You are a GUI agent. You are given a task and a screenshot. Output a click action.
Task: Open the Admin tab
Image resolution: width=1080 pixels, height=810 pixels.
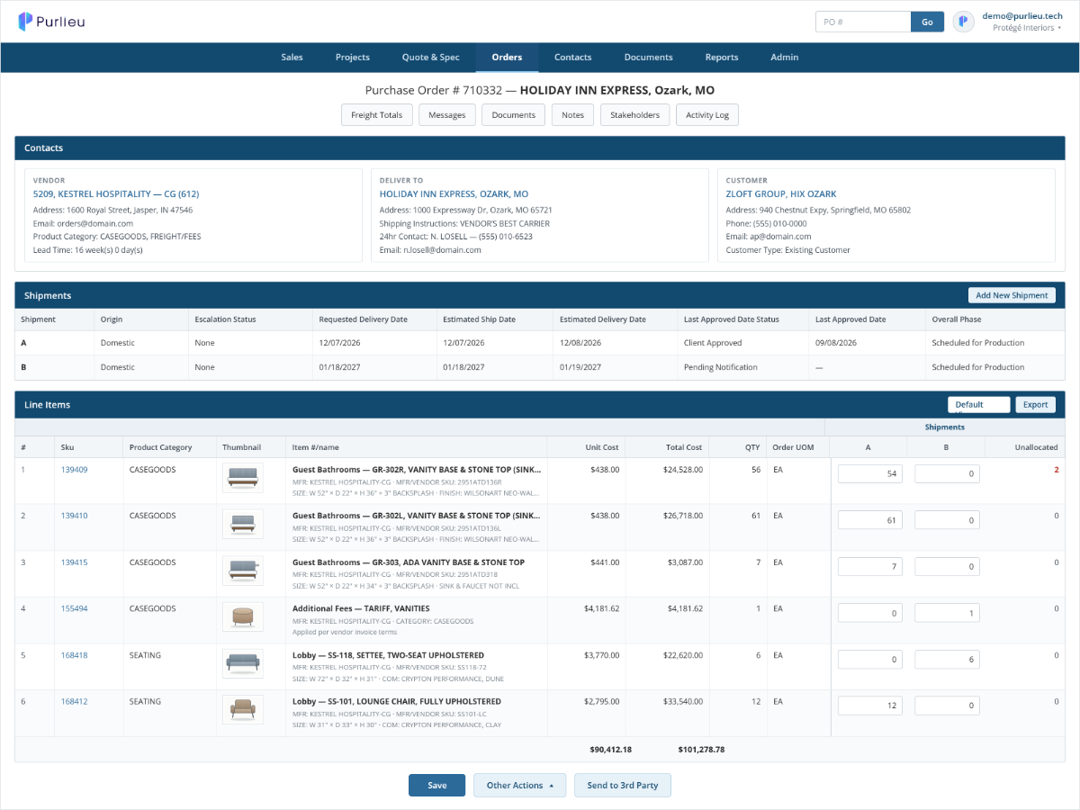pos(784,58)
